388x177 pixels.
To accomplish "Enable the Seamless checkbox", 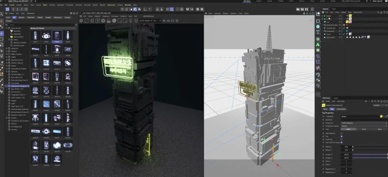I will tap(341, 140).
